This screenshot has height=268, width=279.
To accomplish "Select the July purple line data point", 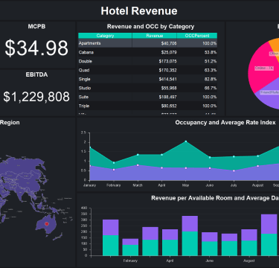I will point(234,170).
